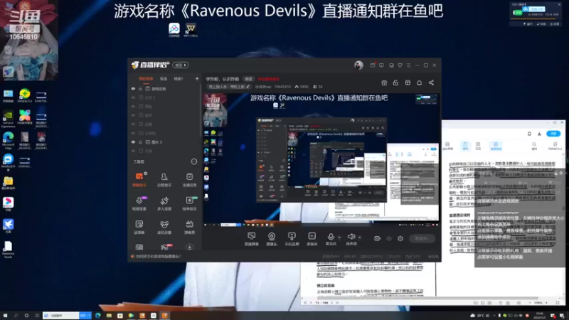Open the 弹幕助手 tool in toolbox

(139, 179)
